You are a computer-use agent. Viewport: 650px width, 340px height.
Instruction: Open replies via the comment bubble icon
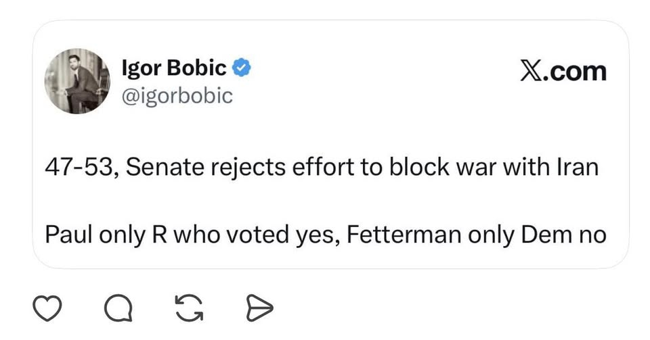tap(119, 310)
